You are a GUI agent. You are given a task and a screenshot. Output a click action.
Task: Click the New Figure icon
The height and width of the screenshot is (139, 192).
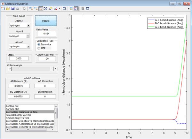pyautogui.click(x=3, y=8)
